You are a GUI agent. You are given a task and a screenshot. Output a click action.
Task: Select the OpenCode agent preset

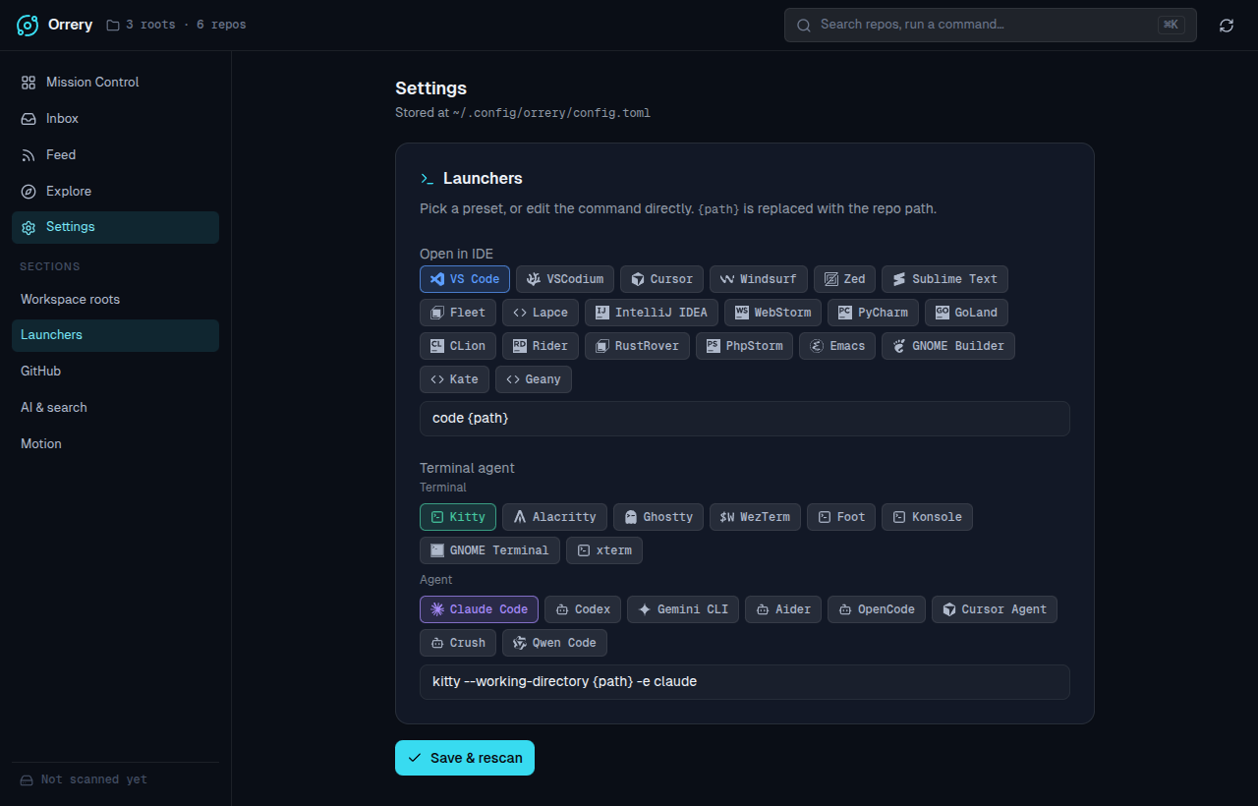tap(877, 609)
